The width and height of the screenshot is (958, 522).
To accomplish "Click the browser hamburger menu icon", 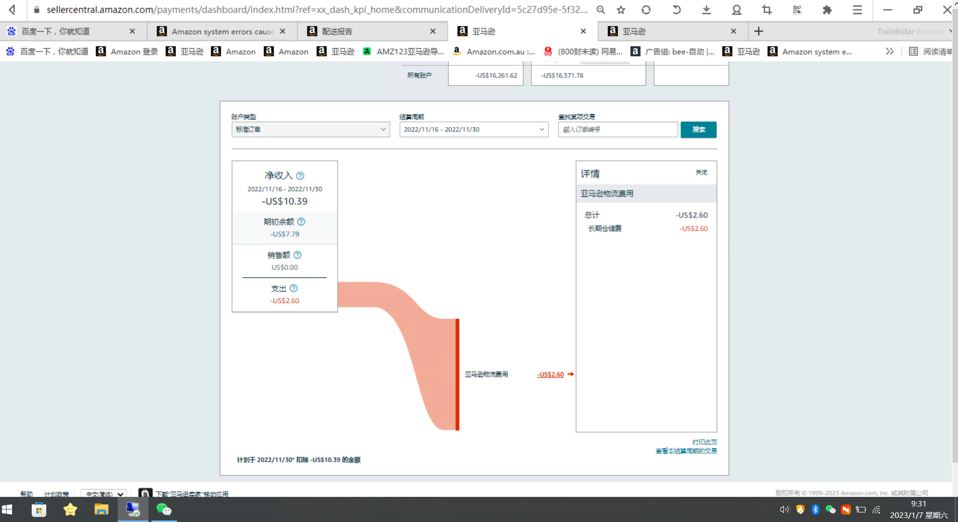I will pos(857,10).
